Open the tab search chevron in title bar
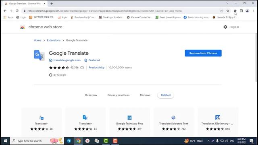The width and height of the screenshot is (258, 145). pos(227,3)
